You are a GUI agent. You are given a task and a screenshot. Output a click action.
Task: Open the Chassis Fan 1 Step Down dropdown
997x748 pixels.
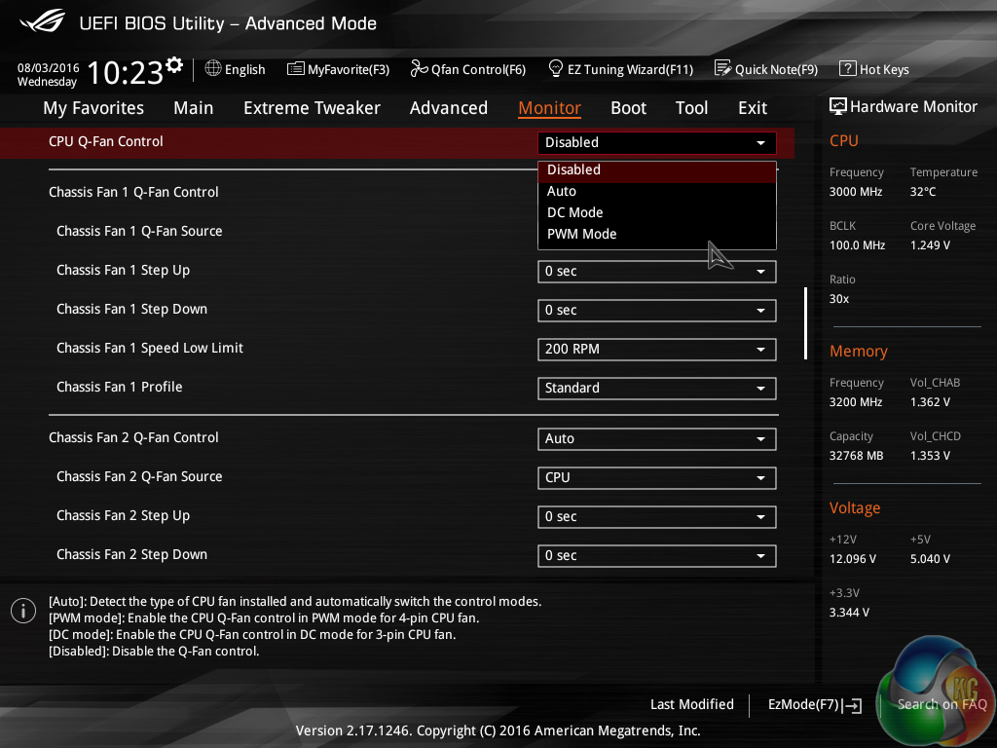click(657, 311)
